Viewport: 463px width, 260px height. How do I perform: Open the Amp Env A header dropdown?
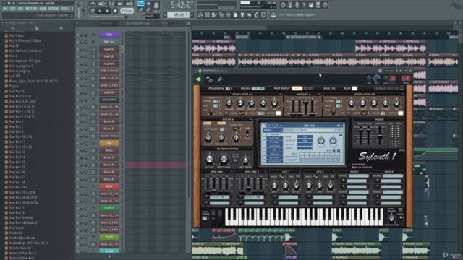tap(319, 94)
